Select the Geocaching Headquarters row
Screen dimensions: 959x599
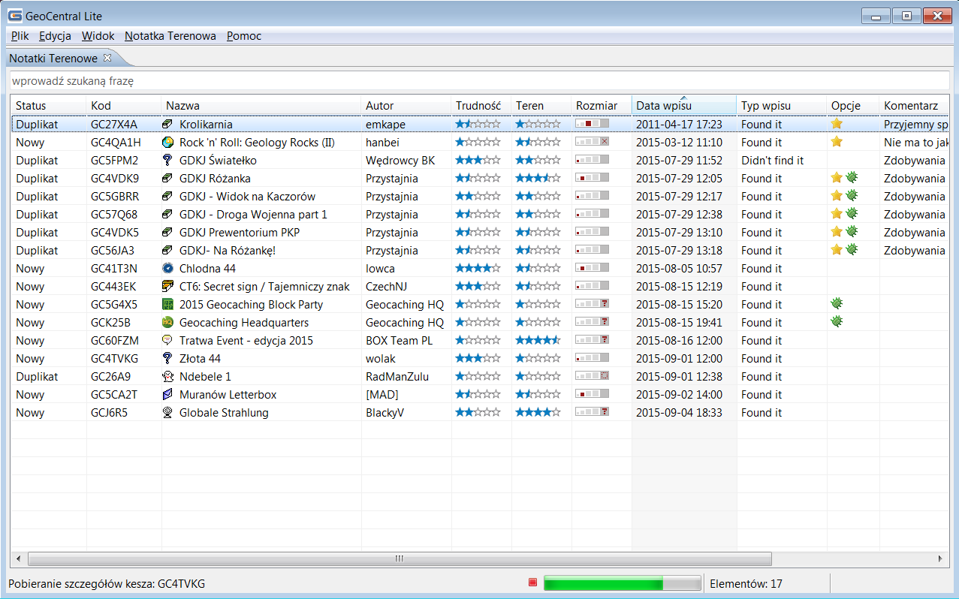[x=244, y=323]
